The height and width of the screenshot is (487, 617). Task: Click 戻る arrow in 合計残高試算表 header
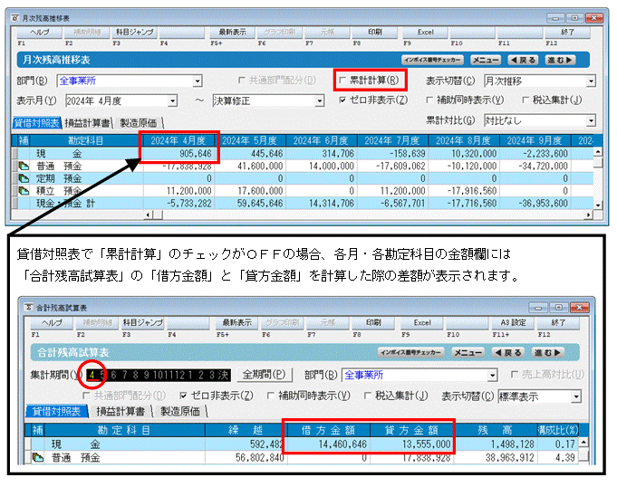coord(507,352)
